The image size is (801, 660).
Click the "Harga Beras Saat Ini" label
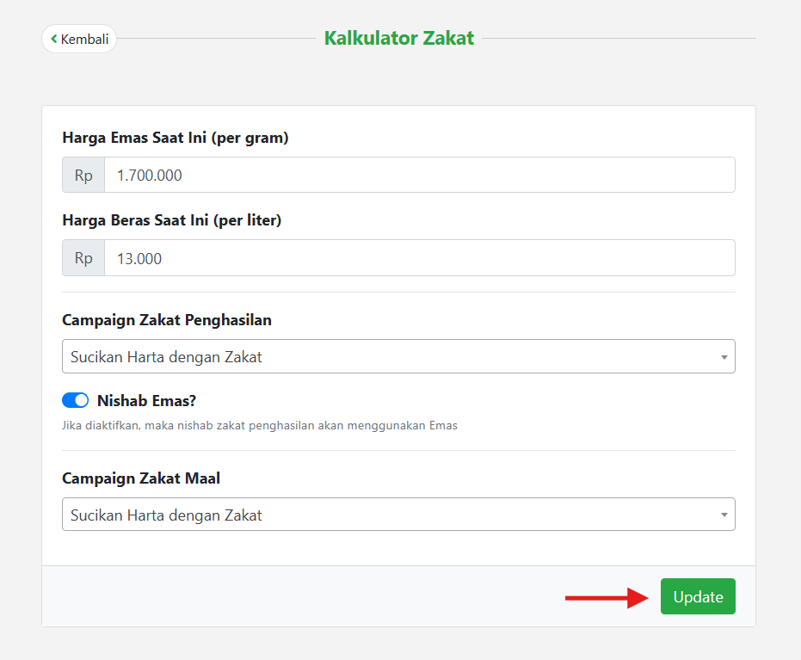172,220
